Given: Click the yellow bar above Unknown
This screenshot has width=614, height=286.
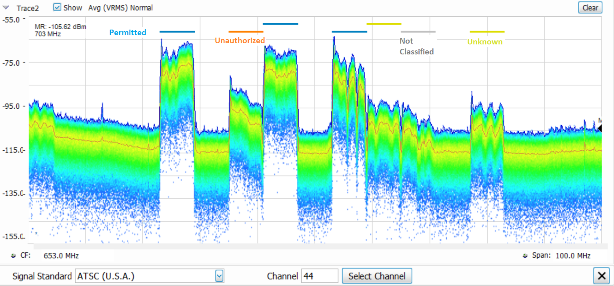Looking at the screenshot, I should click(x=487, y=32).
